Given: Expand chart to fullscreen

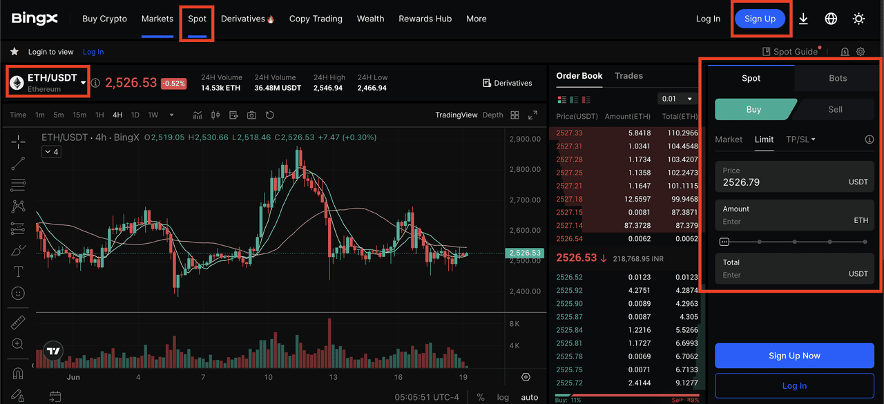Looking at the screenshot, I should [x=532, y=115].
